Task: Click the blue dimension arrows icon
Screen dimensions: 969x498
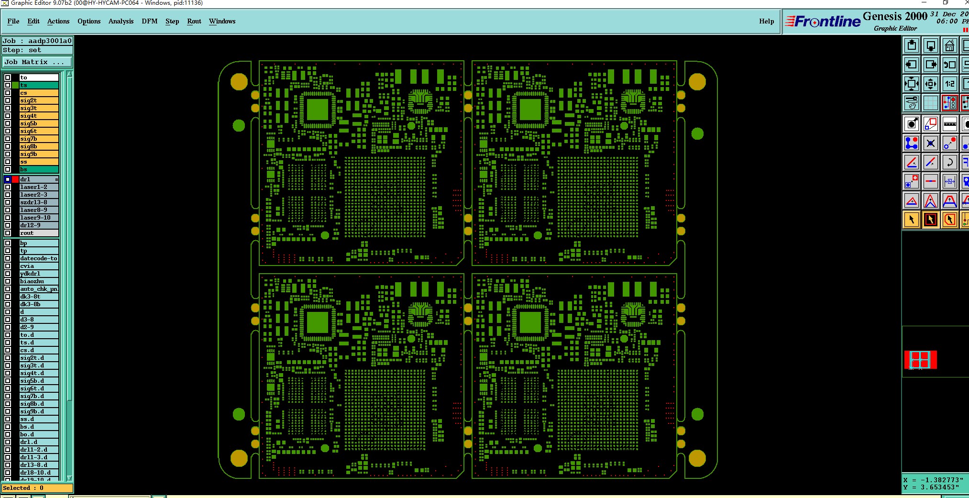Action: [x=950, y=181]
